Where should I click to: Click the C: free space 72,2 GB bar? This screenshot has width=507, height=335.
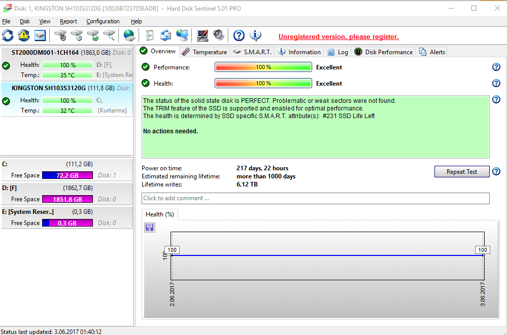tap(67, 175)
